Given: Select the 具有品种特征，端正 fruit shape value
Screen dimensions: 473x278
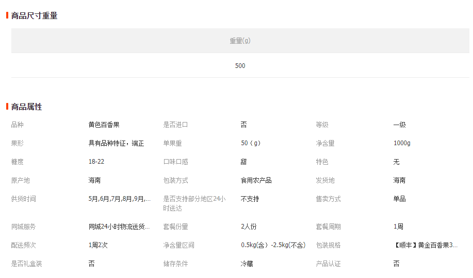Looking at the screenshot, I should (116, 144).
